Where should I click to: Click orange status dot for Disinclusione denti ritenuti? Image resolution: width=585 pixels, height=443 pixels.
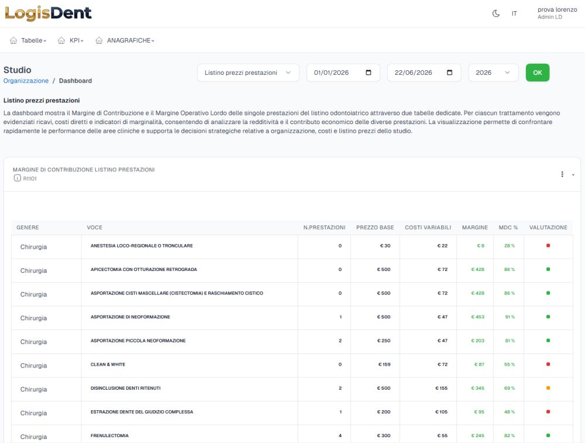[x=548, y=388]
